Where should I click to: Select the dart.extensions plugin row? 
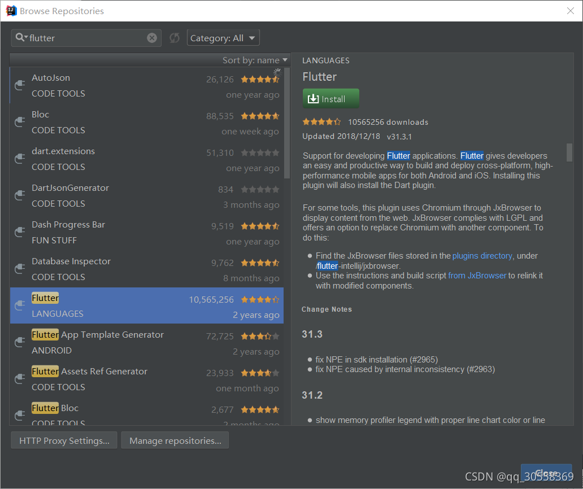click(x=147, y=159)
